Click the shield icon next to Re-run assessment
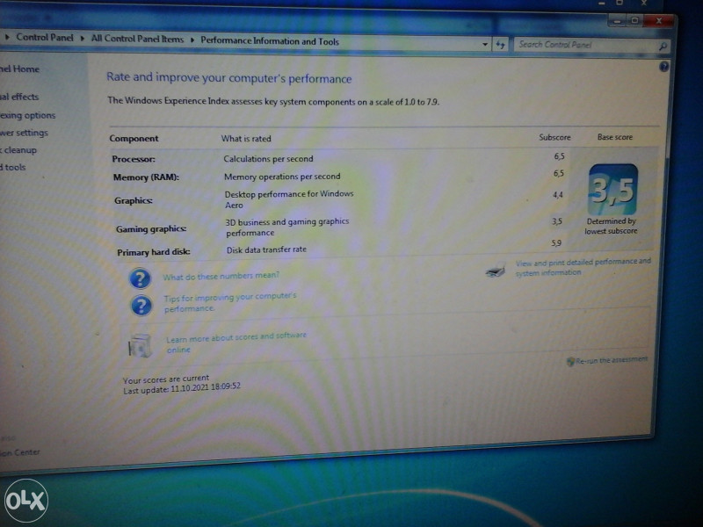 (570, 362)
